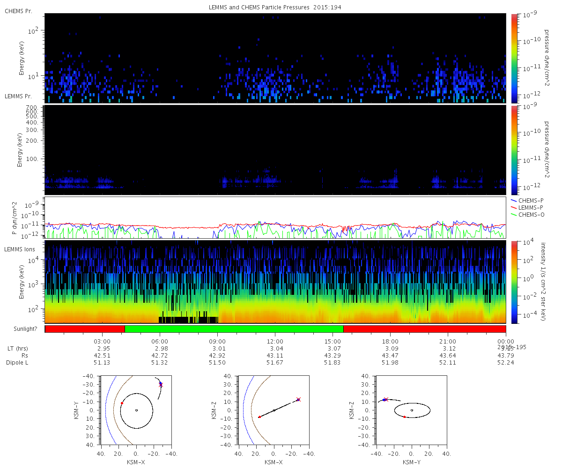Click the 'Dipole L' row label
This screenshot has height=468, width=562.
click(x=17, y=363)
